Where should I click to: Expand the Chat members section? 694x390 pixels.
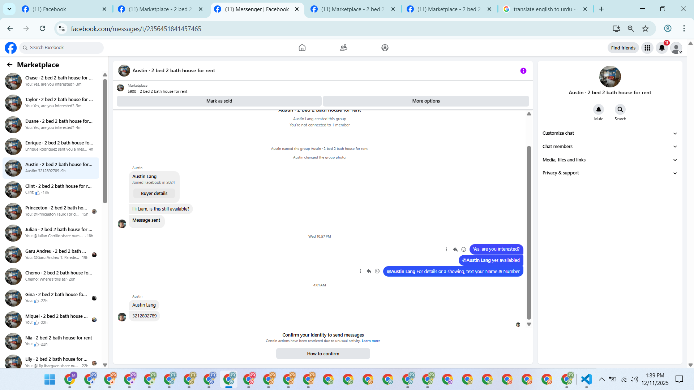pos(609,147)
